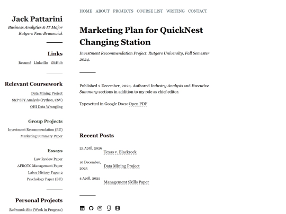286x214 pixels.
Task: Open the film-strip icon in the footer
Action: [x=118, y=208]
